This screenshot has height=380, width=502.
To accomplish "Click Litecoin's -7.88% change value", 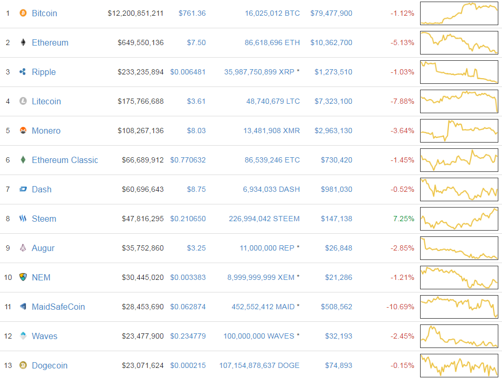I will (x=402, y=102).
